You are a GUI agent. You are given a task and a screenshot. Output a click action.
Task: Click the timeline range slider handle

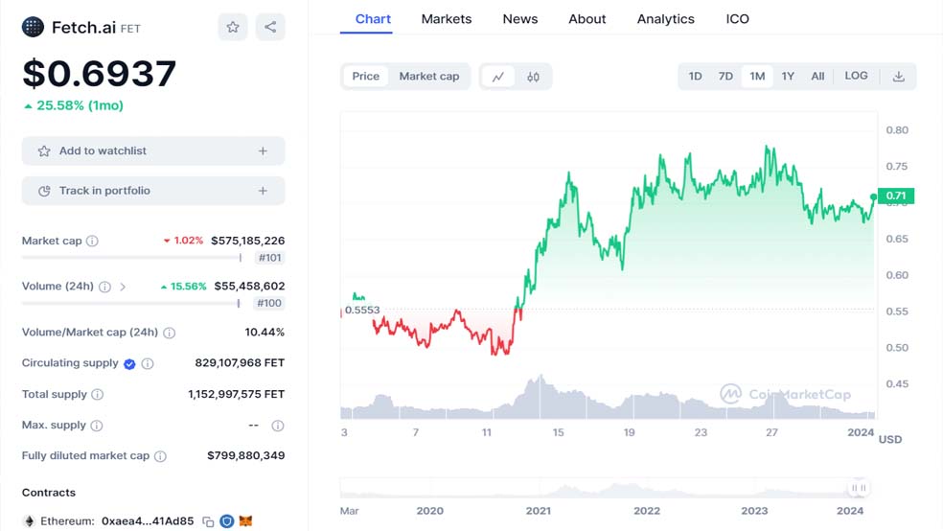click(x=859, y=488)
